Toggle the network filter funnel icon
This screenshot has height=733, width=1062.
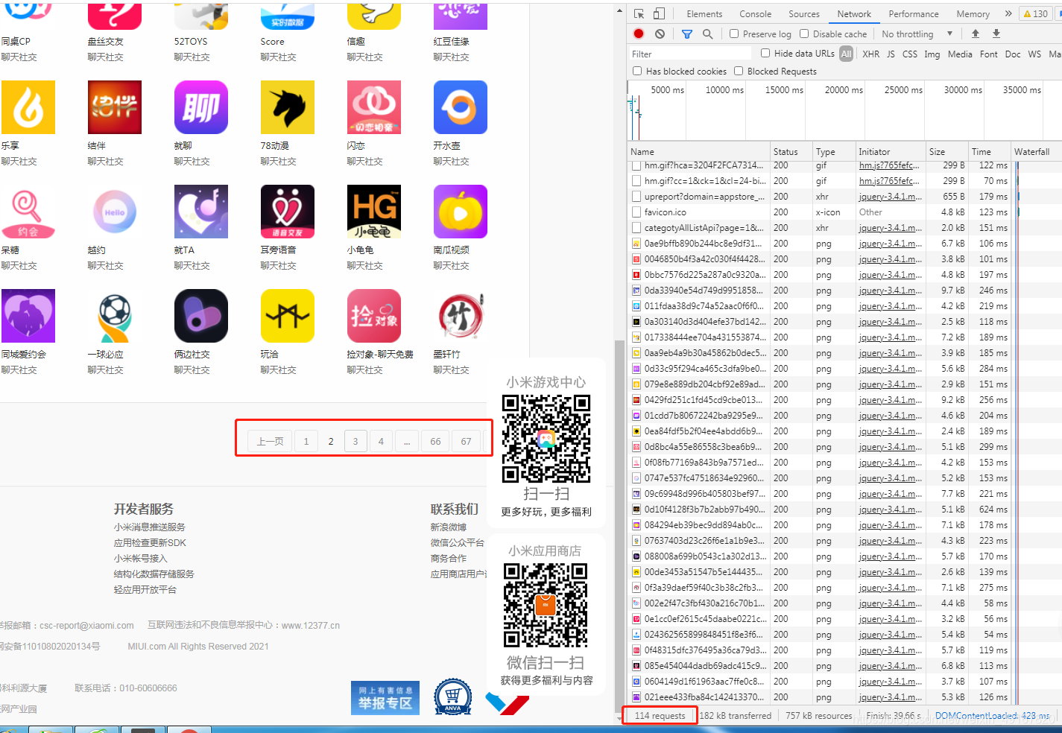coord(687,34)
